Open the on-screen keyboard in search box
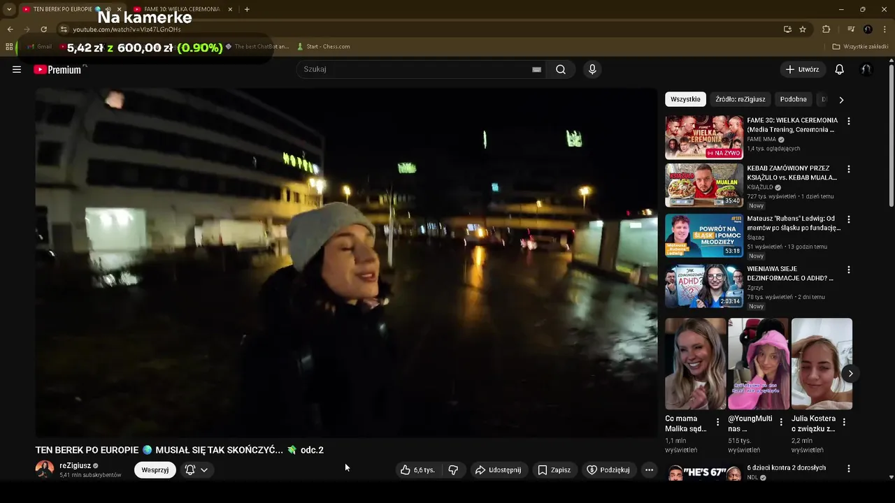 click(536, 69)
